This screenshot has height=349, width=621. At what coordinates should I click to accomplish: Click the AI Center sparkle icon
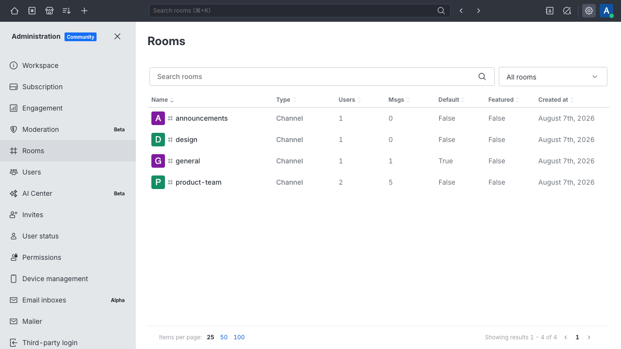pyautogui.click(x=14, y=193)
